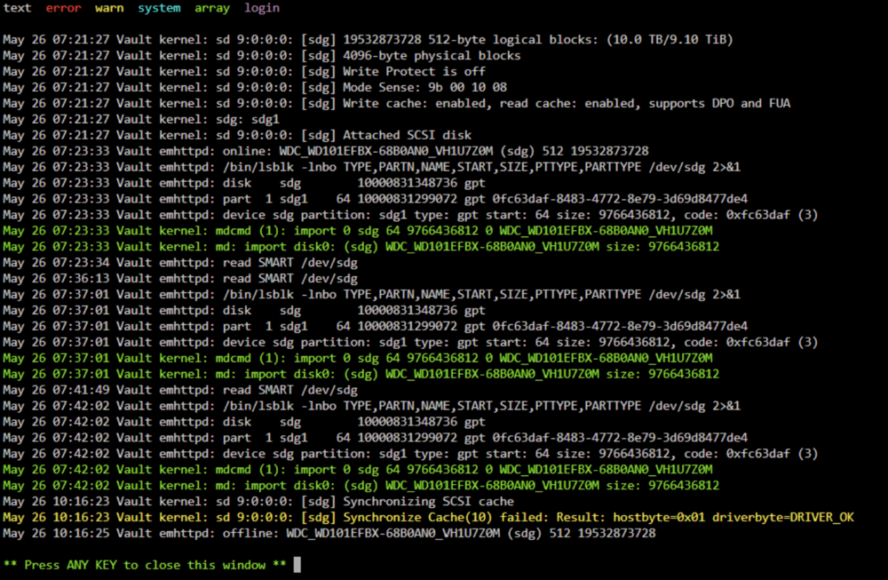Click the 'system' legend label
Image resolution: width=888 pixels, height=580 pixels.
coord(159,8)
